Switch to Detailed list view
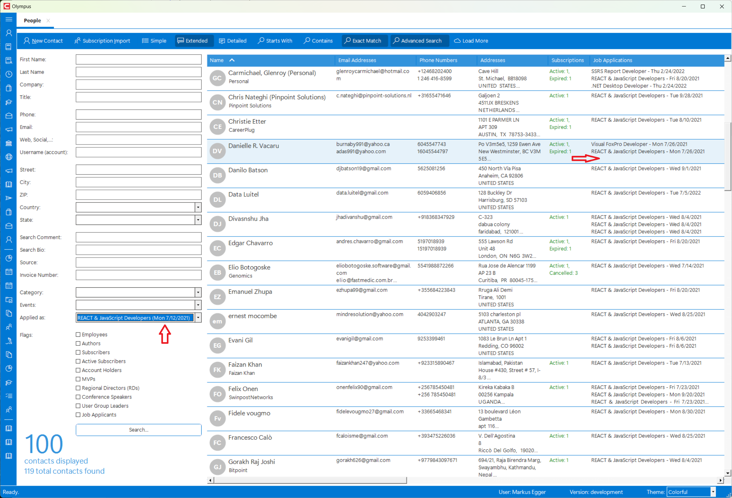This screenshot has height=498, width=732. [x=233, y=41]
